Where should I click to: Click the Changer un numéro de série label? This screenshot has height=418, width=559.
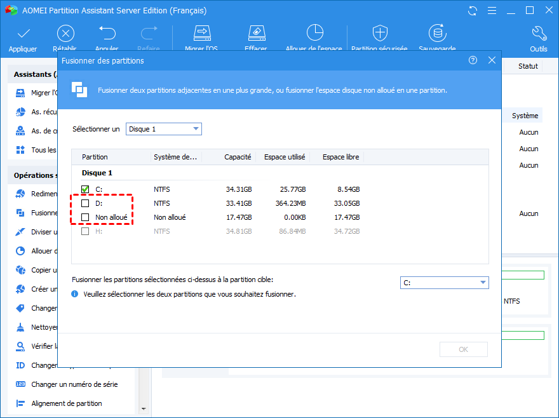(x=74, y=384)
